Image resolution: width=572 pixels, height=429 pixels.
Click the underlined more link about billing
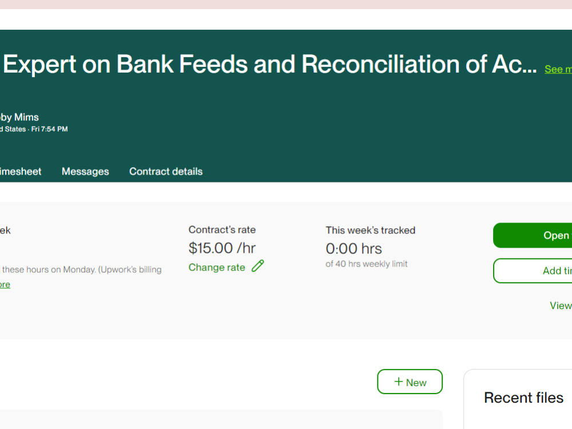5,284
